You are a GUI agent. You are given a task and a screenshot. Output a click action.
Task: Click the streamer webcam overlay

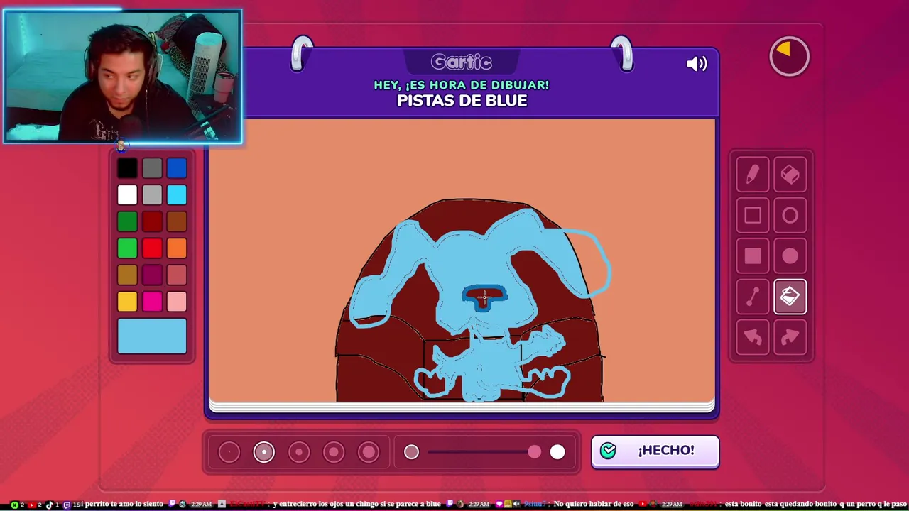(x=123, y=77)
